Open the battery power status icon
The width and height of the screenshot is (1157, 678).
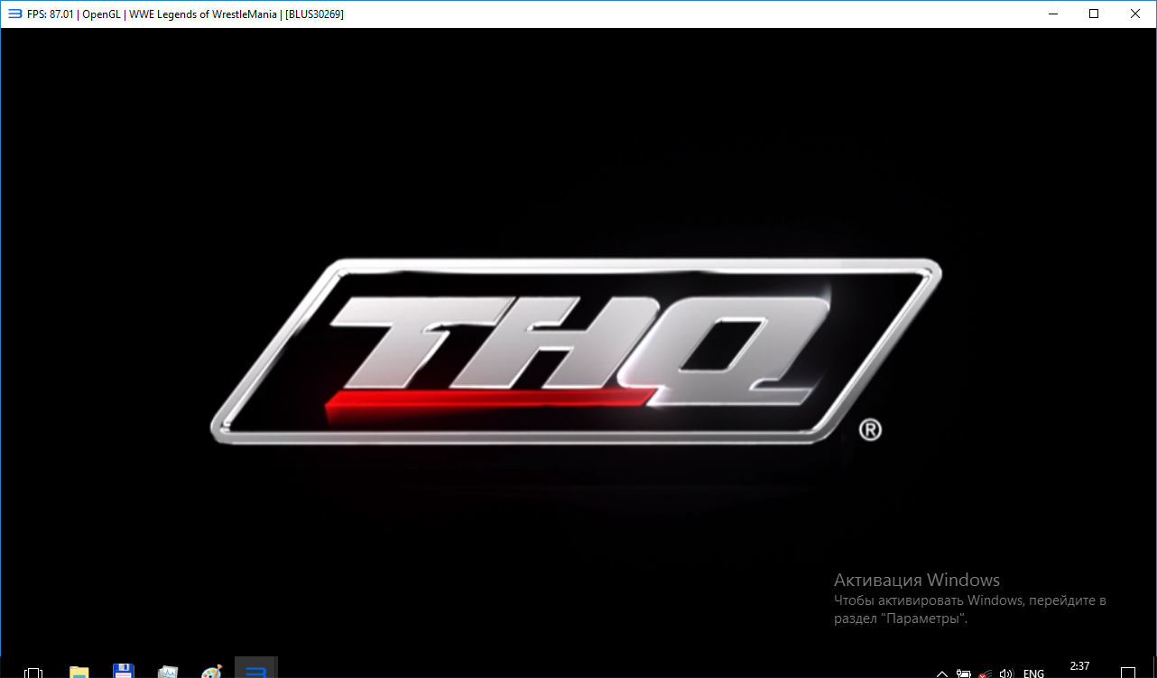pyautogui.click(x=963, y=673)
